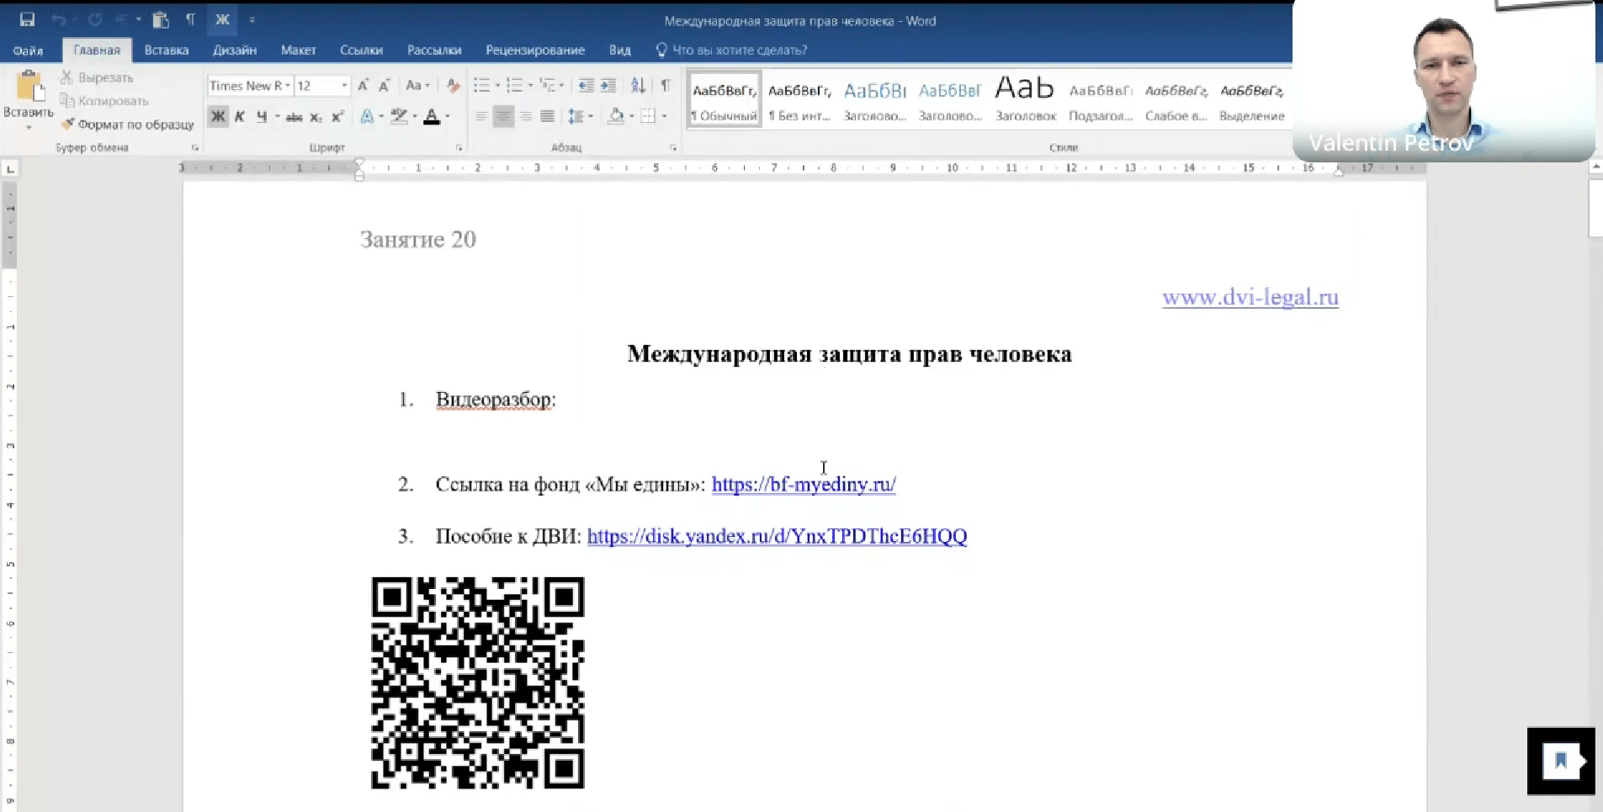This screenshot has width=1603, height=812.
Task: Open the Рецензирование ribbon tab
Action: pos(535,50)
